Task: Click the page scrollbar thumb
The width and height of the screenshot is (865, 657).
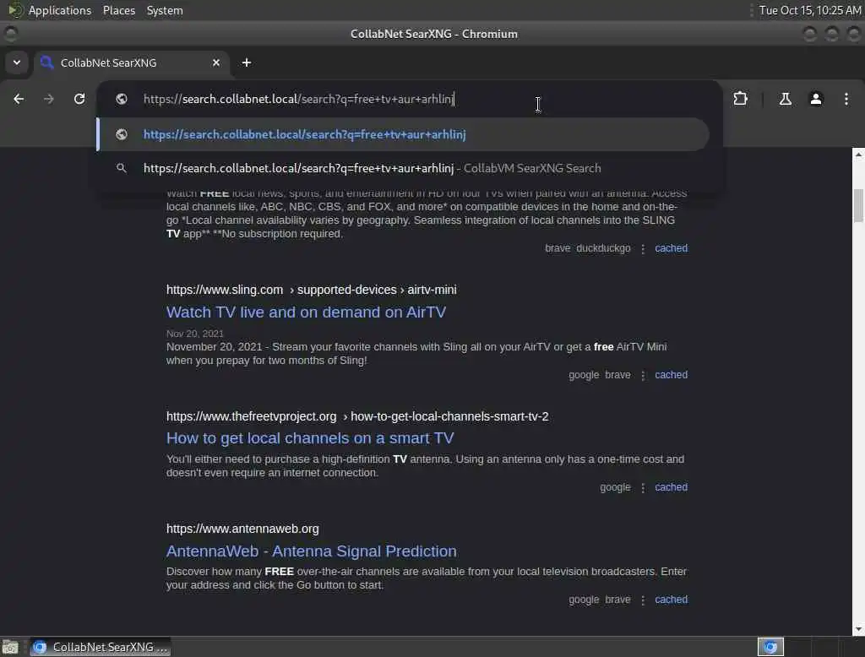Action: pos(858,205)
